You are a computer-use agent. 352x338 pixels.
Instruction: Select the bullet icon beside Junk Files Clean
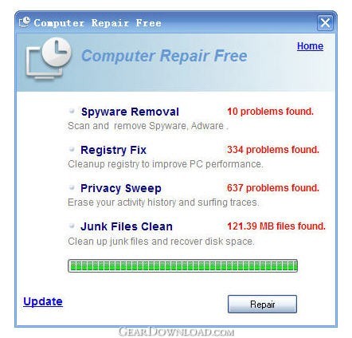pos(72,226)
